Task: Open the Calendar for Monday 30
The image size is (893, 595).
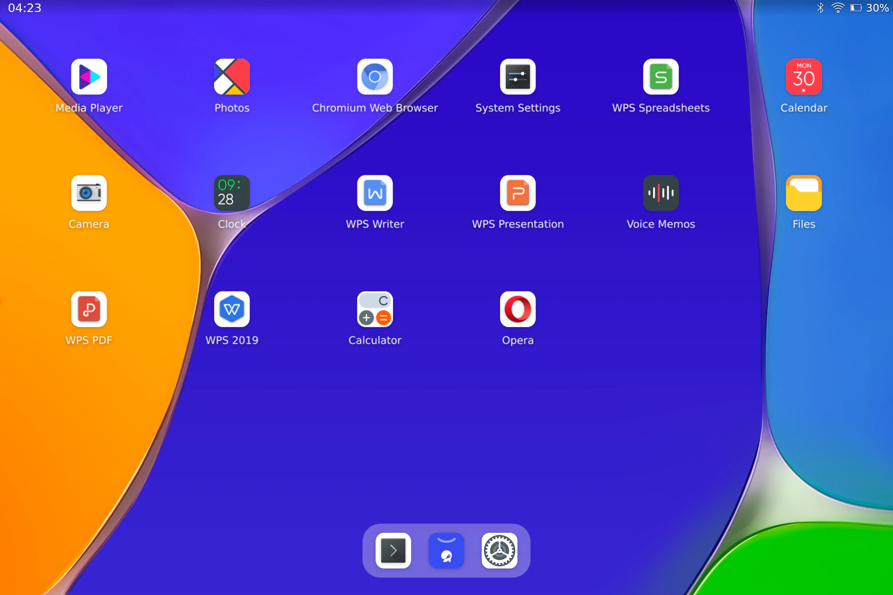Action: point(803,77)
